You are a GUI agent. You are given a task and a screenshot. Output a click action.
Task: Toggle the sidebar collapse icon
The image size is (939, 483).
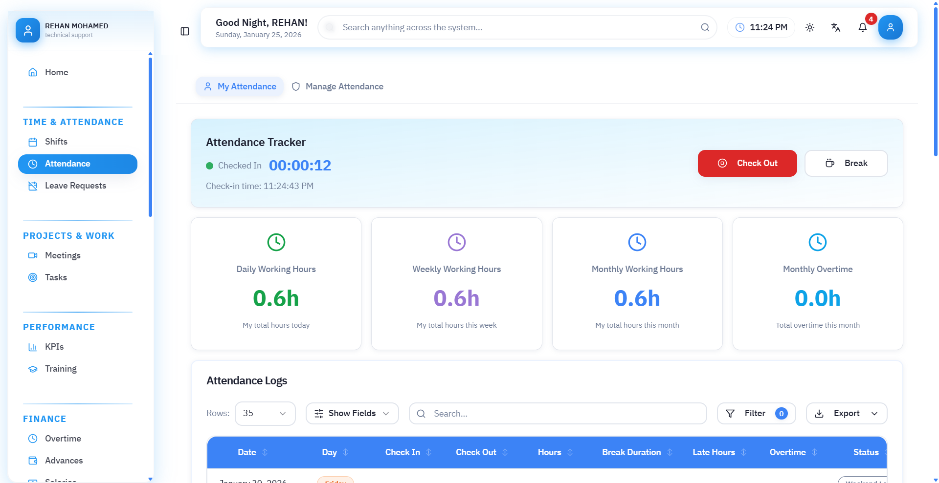[185, 31]
